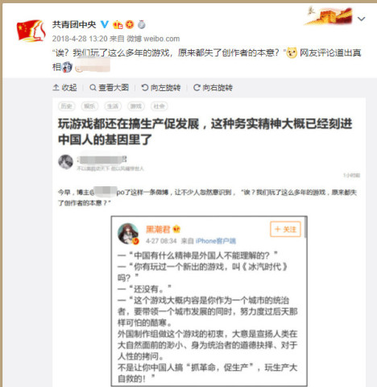Expand the post options chevron menu
Image resolution: width=377 pixels, height=387 pixels.
pos(362,19)
